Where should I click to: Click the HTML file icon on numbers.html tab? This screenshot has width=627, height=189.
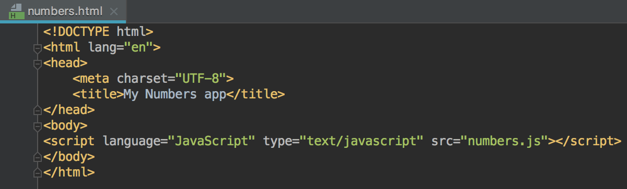(x=16, y=11)
